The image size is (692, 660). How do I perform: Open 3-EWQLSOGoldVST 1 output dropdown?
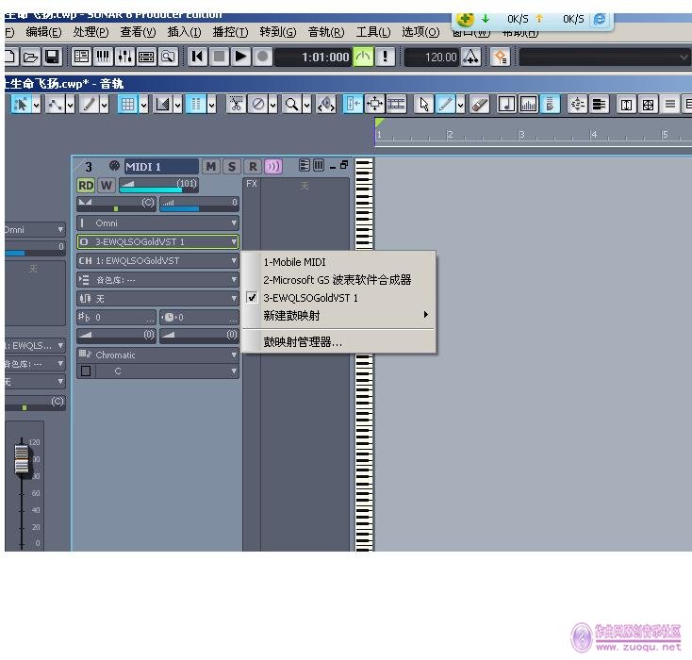coord(158,242)
